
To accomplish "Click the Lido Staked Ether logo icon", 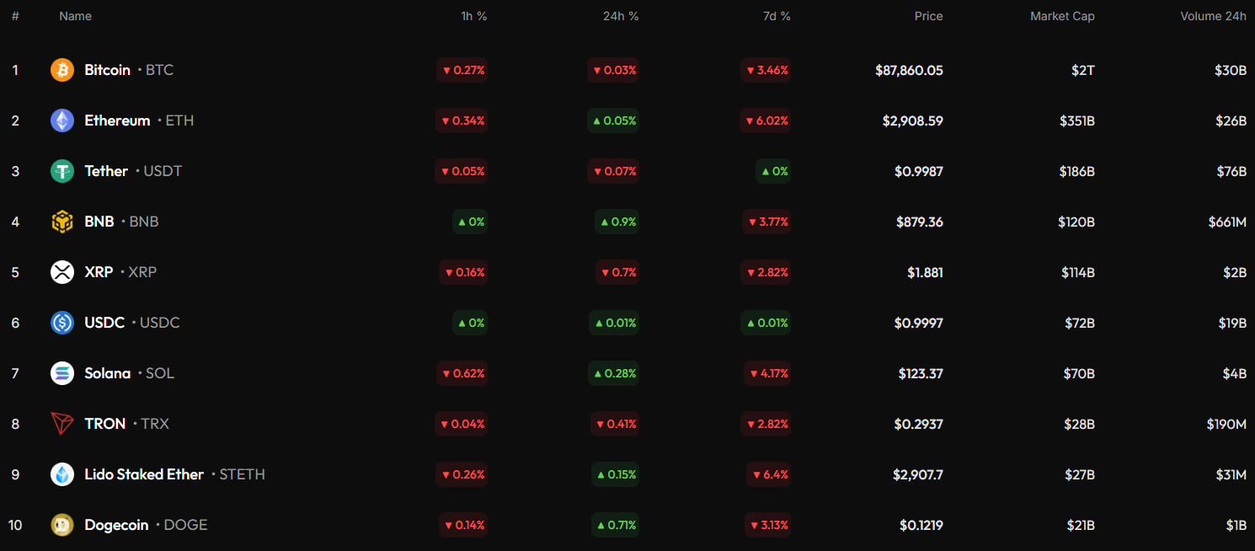I will point(62,474).
